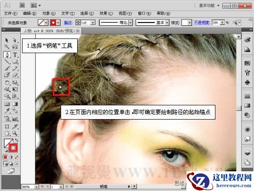Select the Slice tool
Viewport: 254px width, 191px height.
tap(15, 126)
